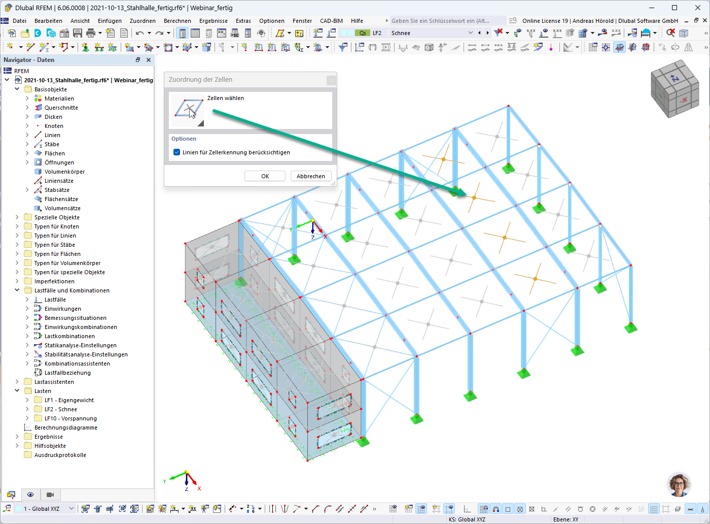Toggle the object snap magnet icon
710x524 pixels.
click(x=496, y=509)
